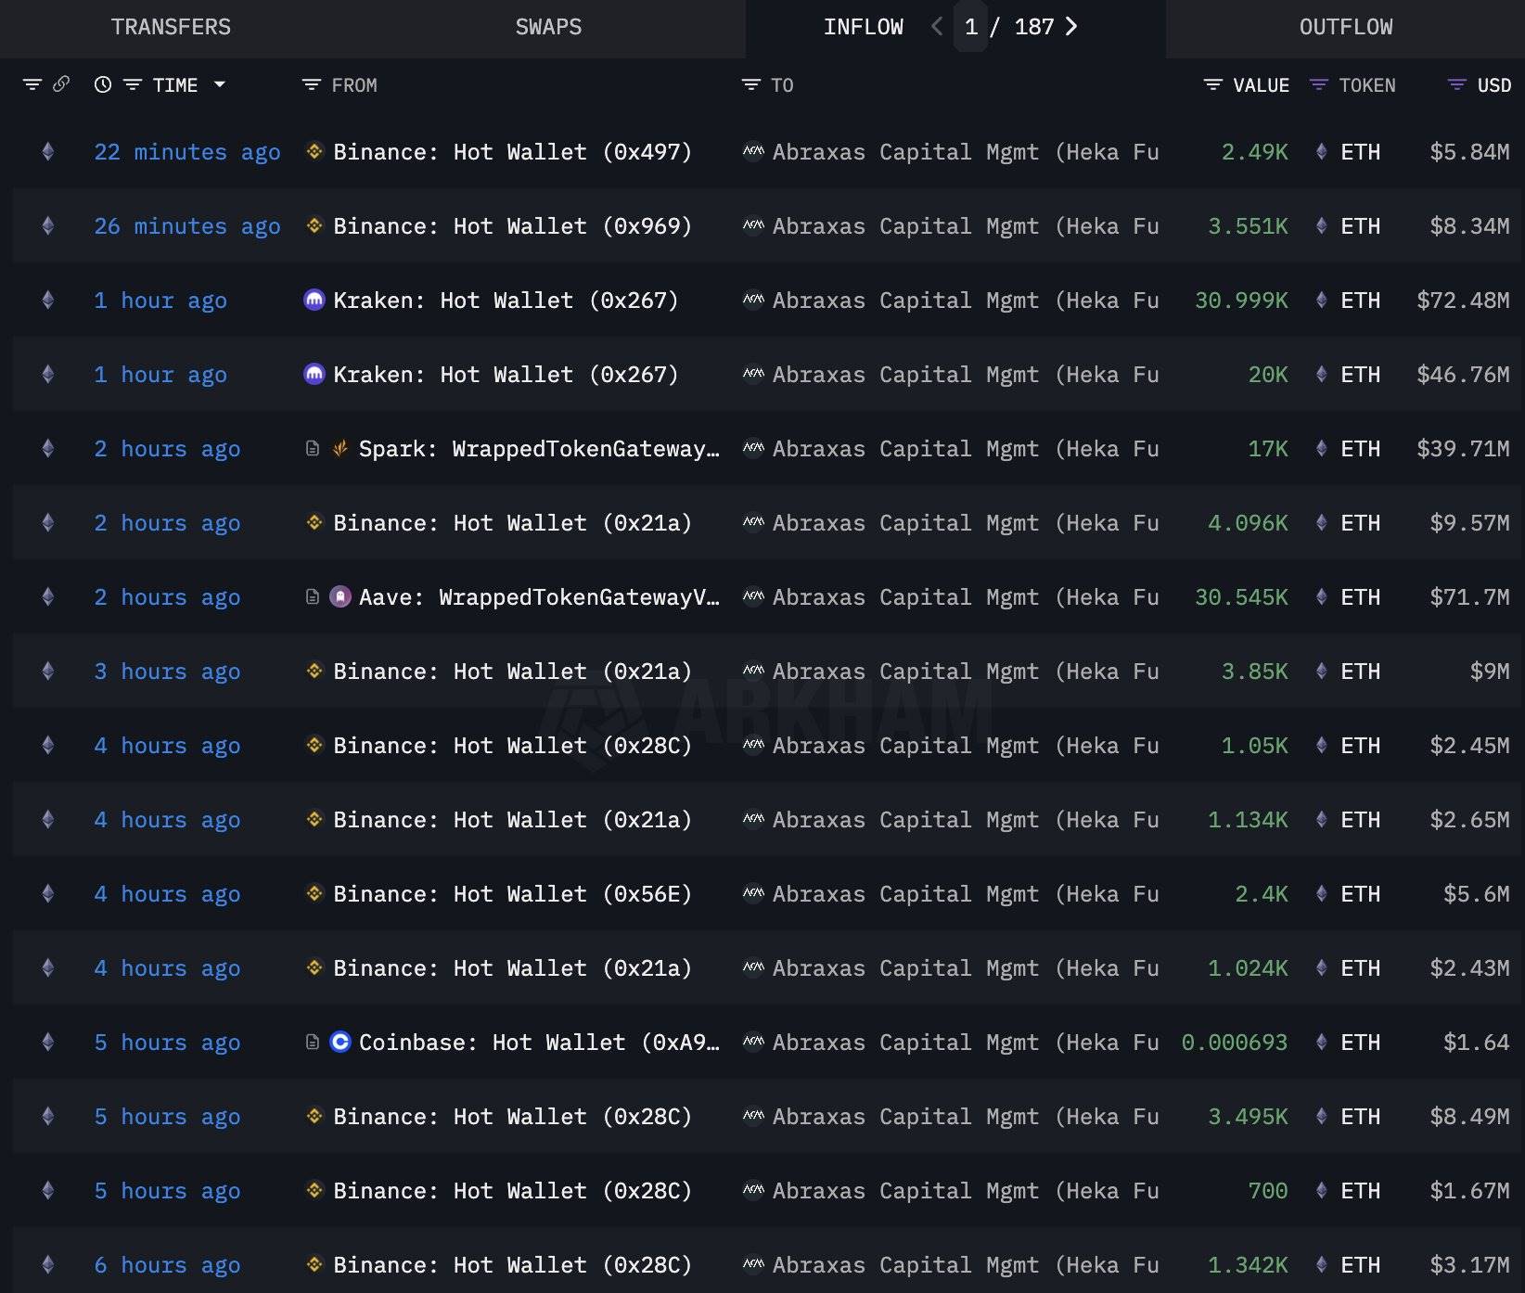
Task: Click Coinbase: Hot Wallet (0xA9 sender
Action: [x=539, y=1043]
